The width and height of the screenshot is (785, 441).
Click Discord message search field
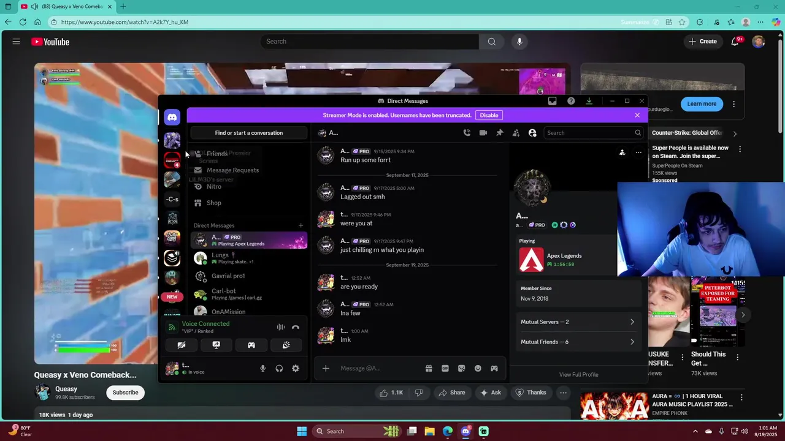click(x=593, y=133)
